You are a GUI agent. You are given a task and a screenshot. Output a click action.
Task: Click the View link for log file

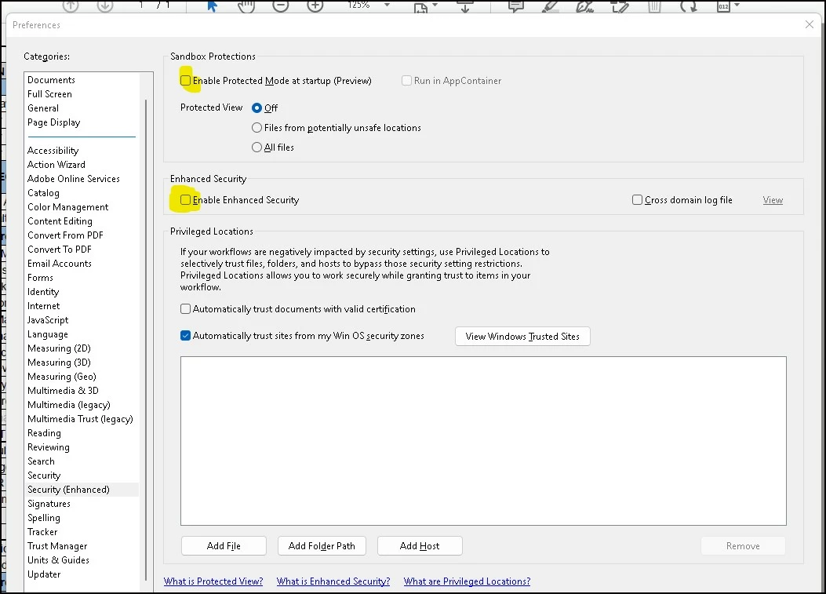[x=773, y=200]
